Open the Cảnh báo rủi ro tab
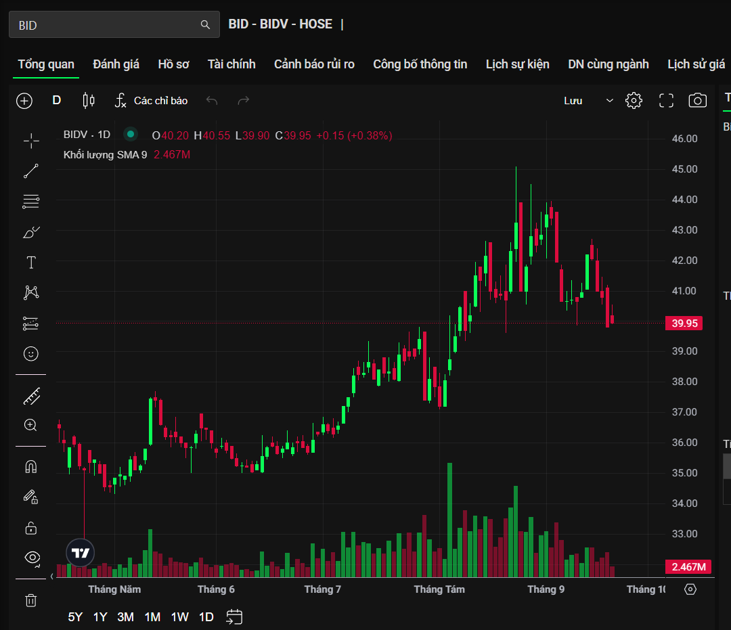 pyautogui.click(x=314, y=64)
